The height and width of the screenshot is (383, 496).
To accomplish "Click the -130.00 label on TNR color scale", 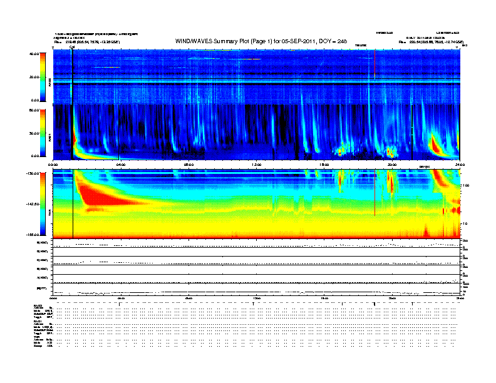I will [33, 173].
